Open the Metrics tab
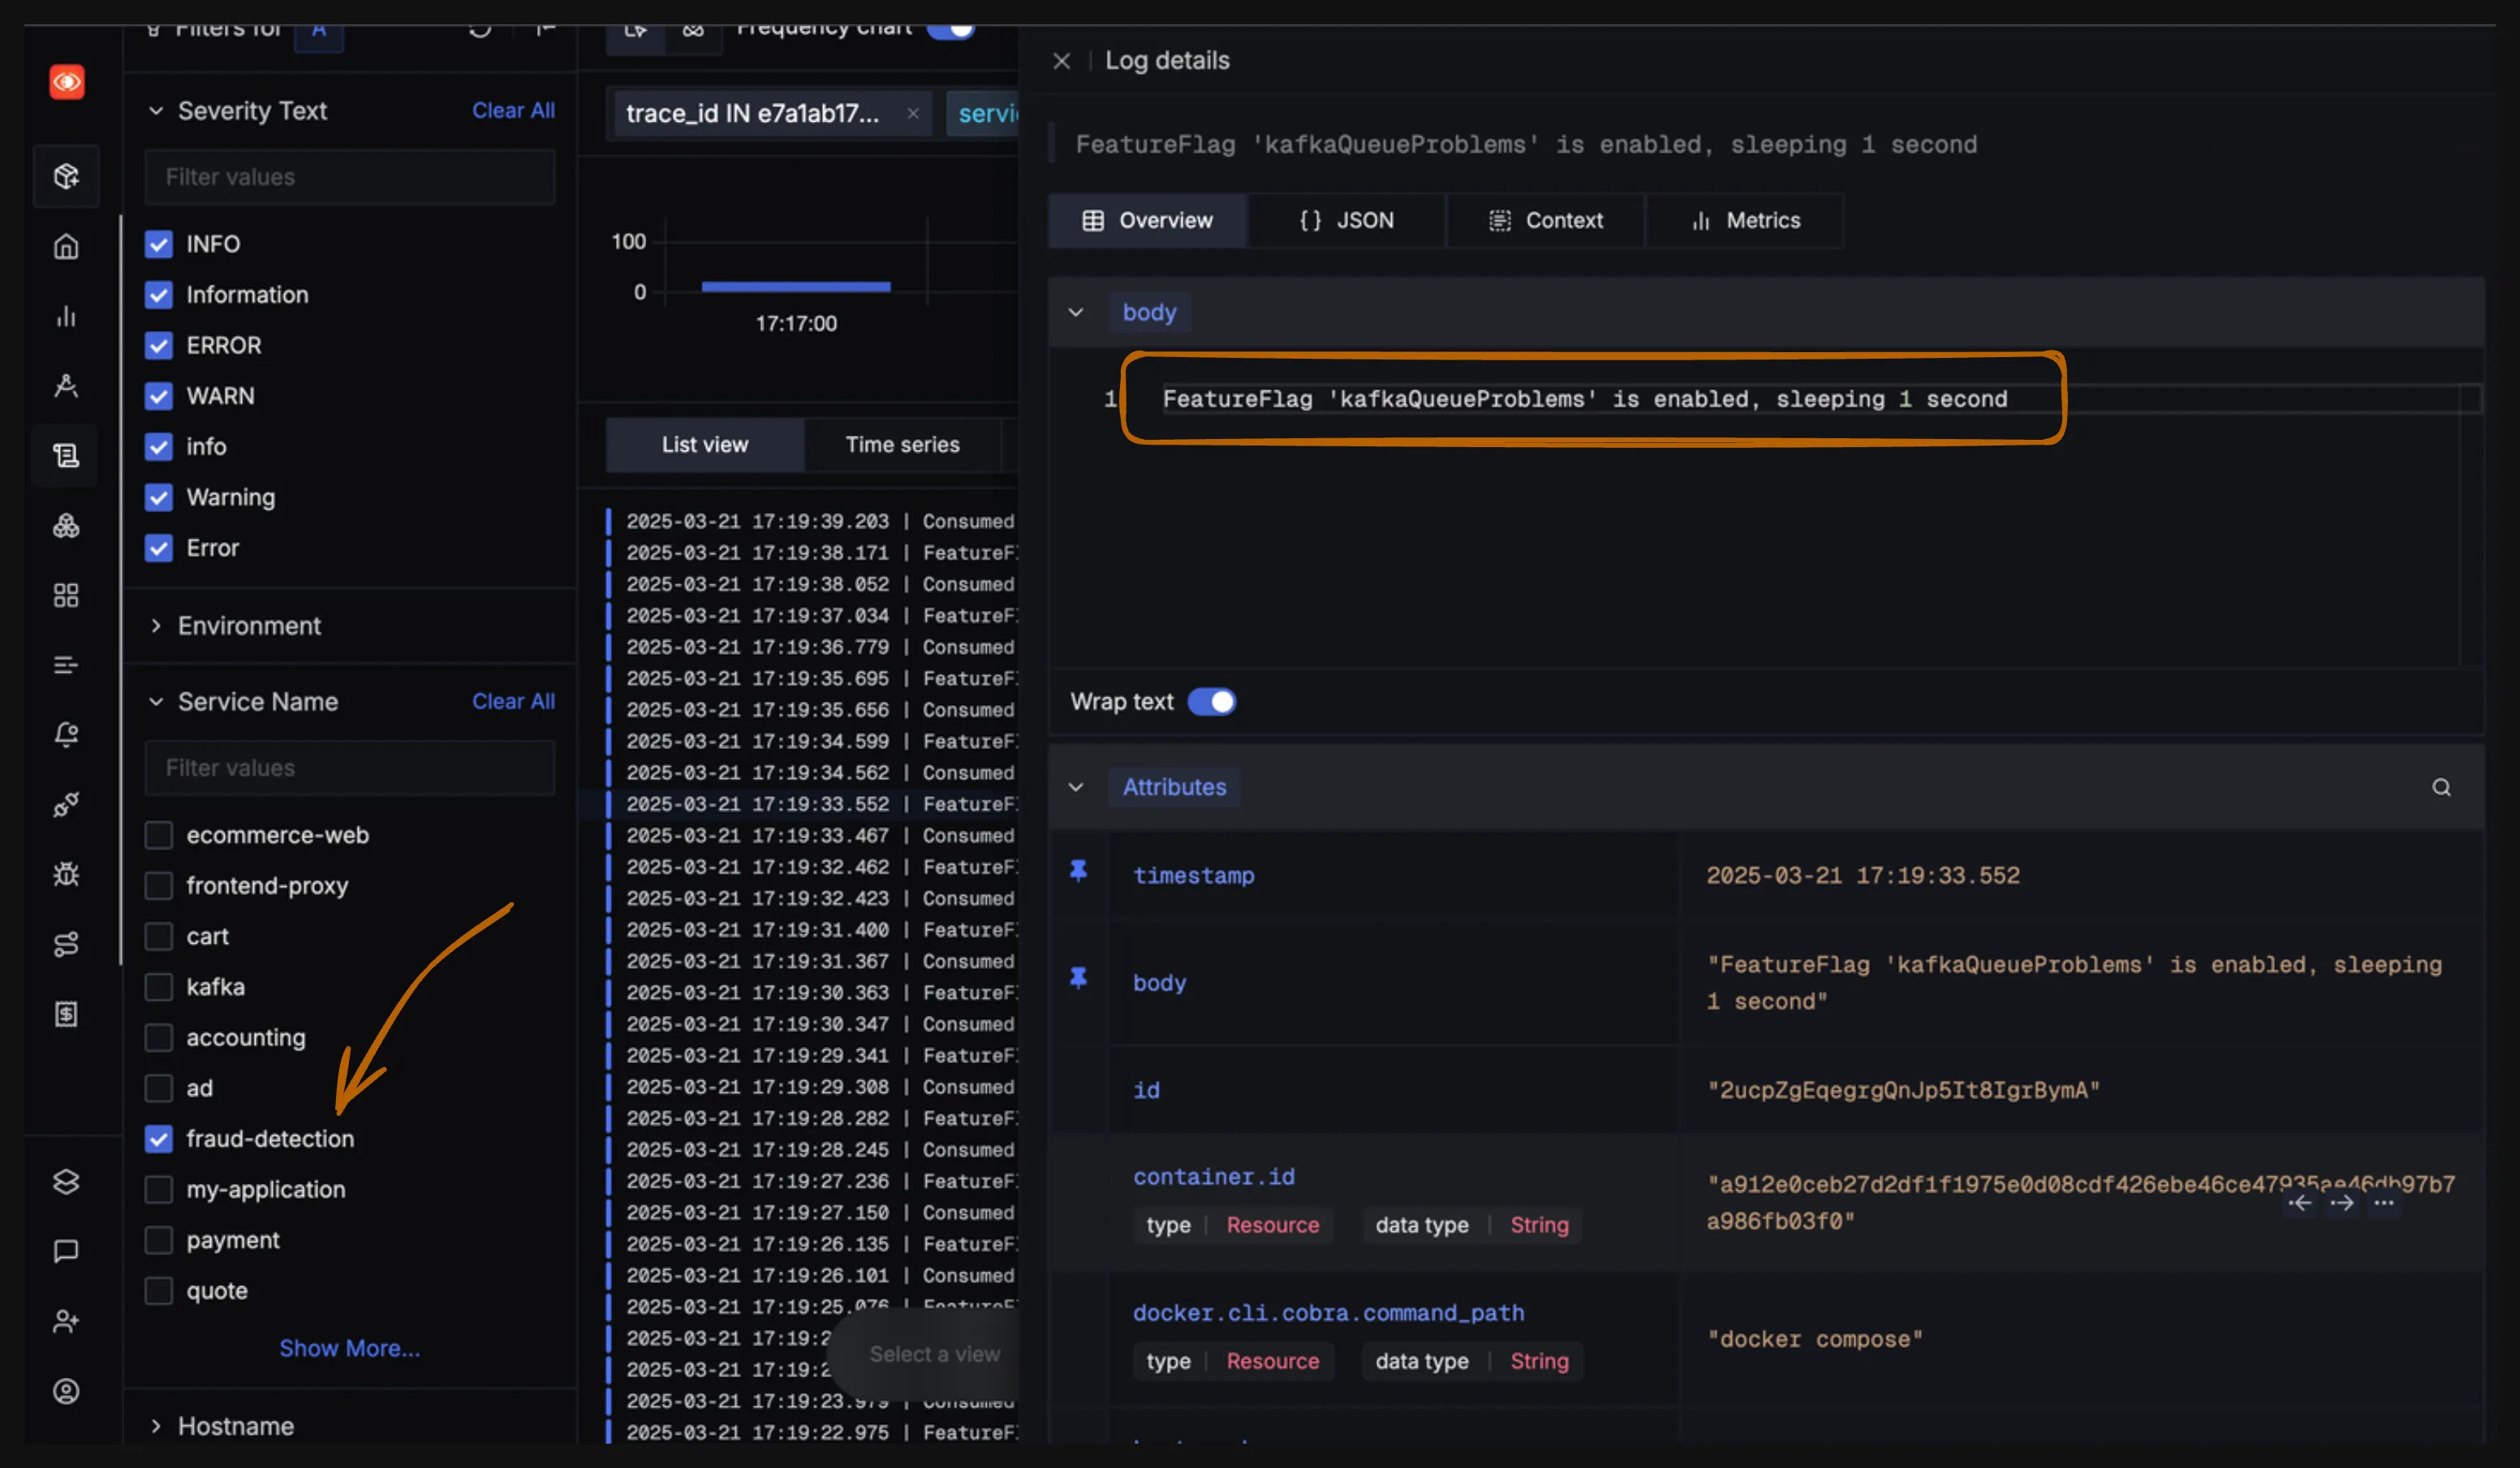2520x1468 pixels. click(1744, 221)
